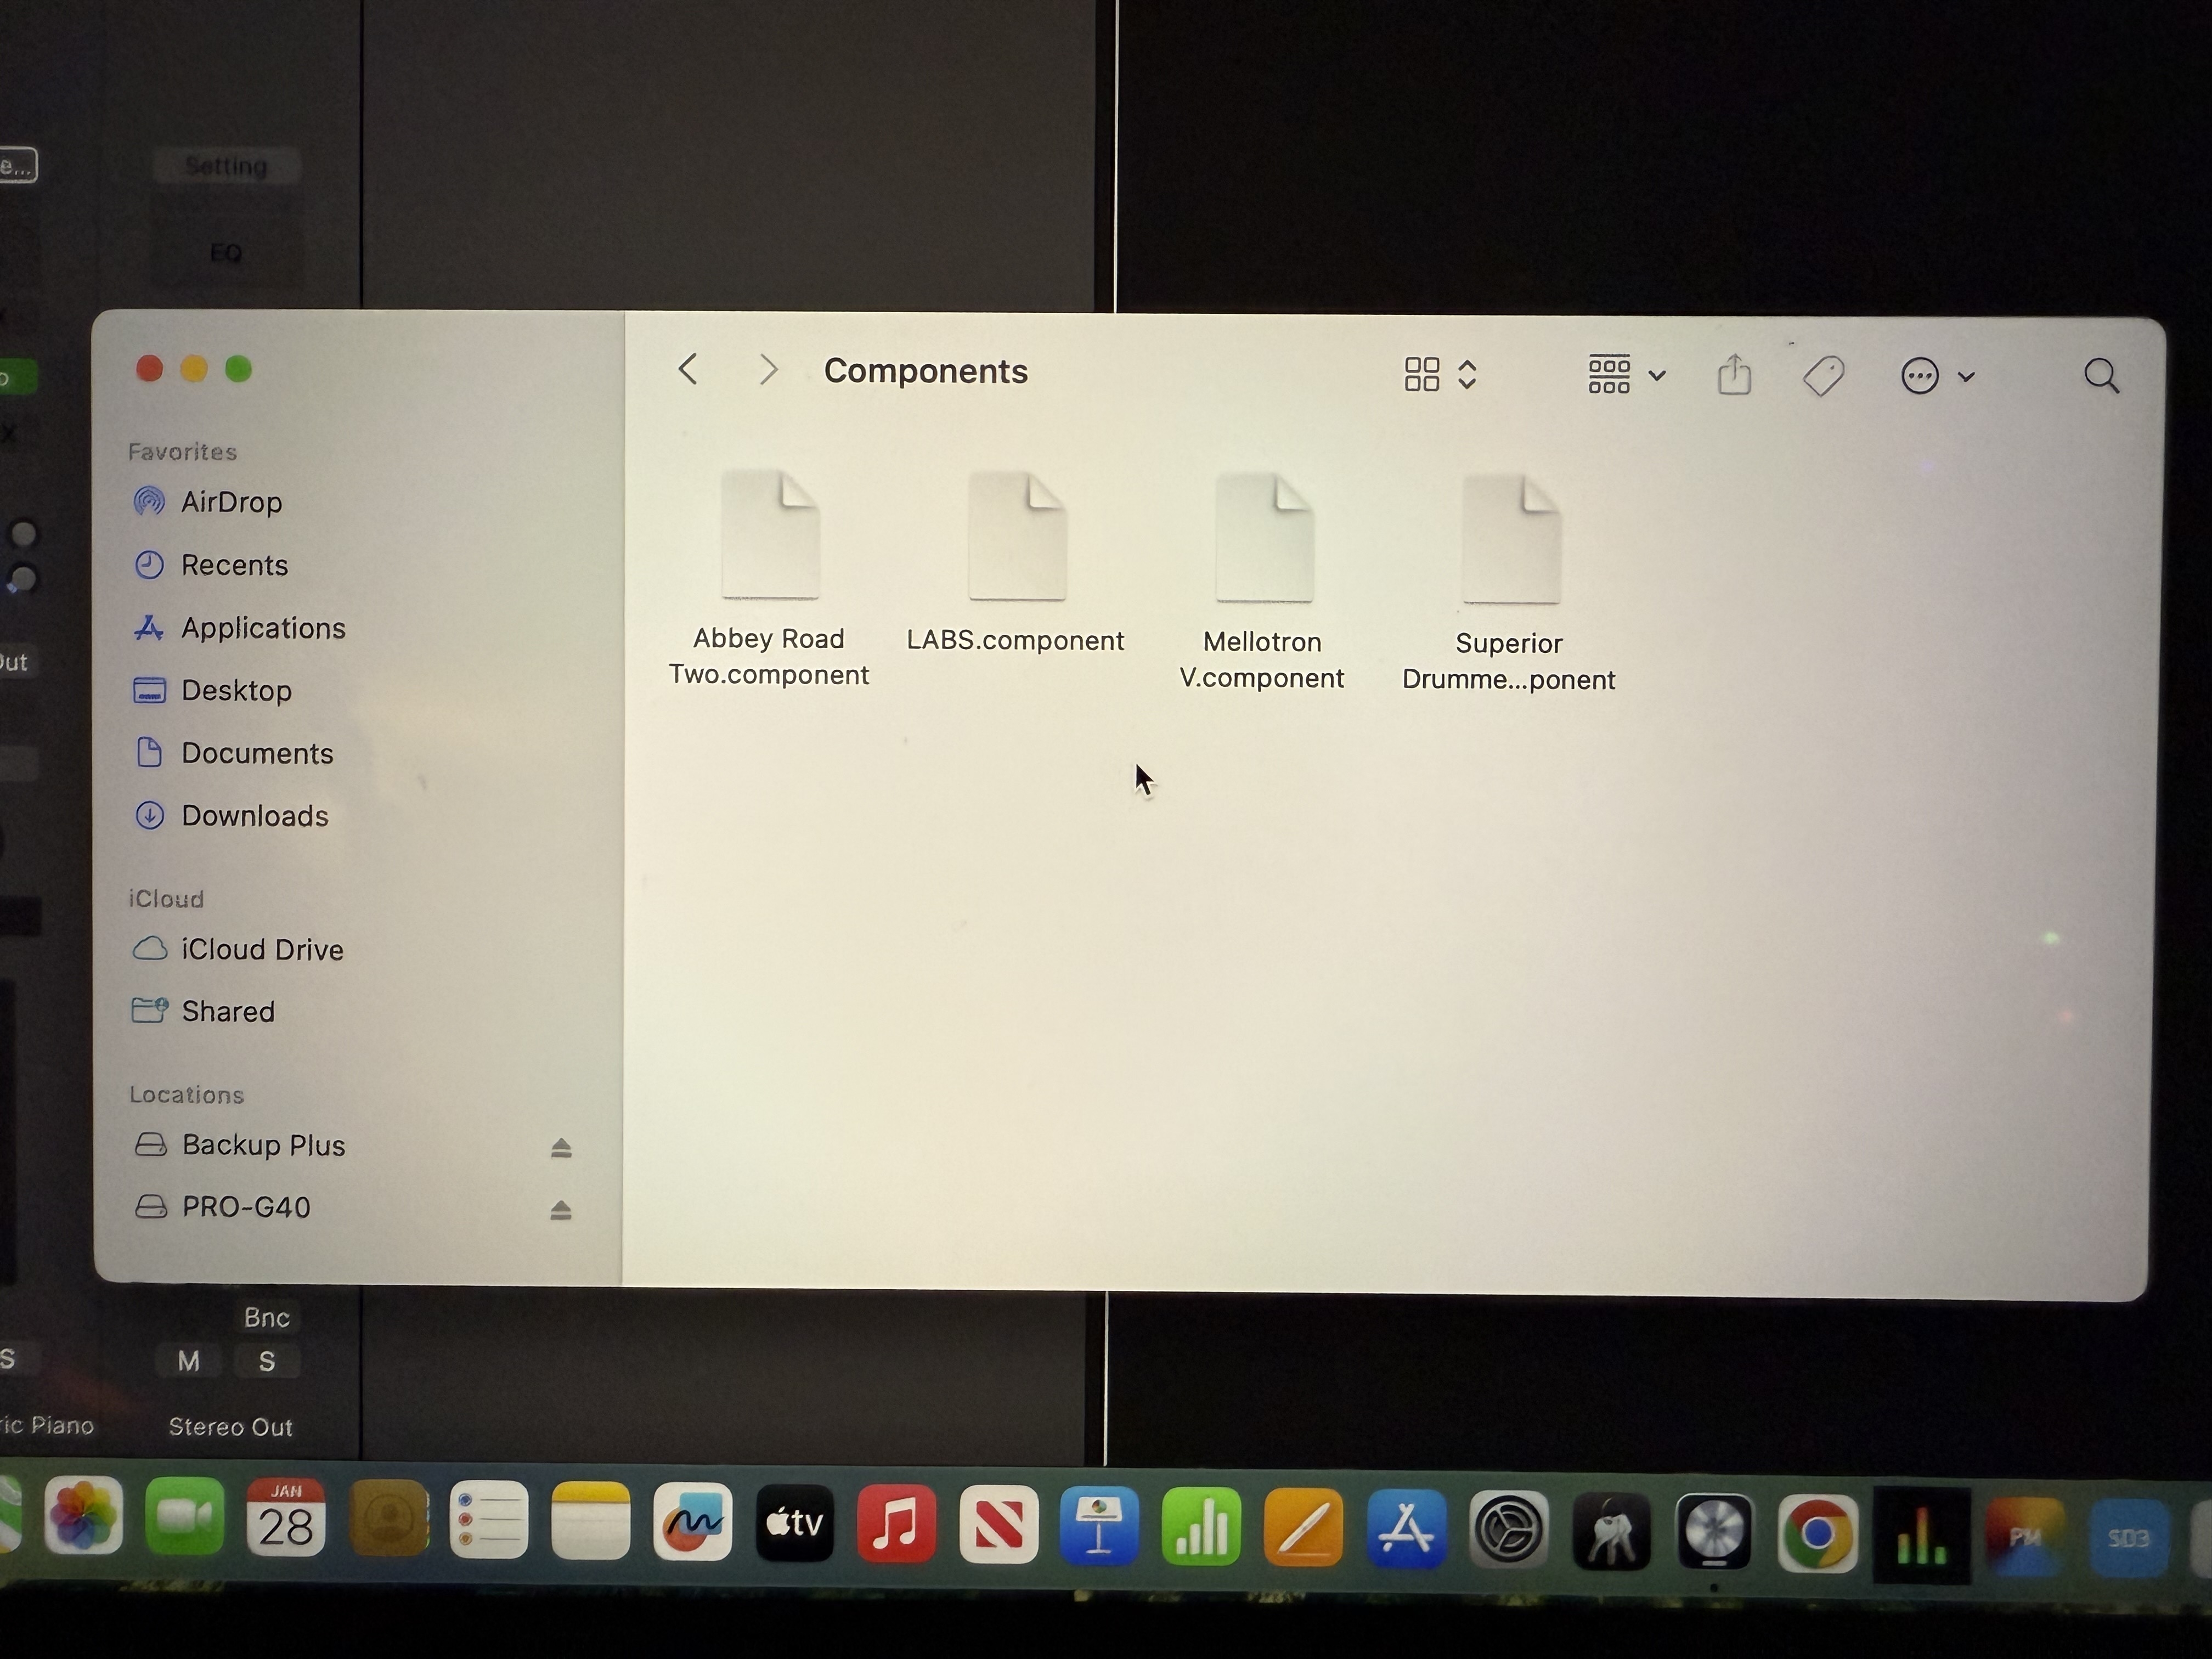Launch Numbers from the Dock
The image size is (2212, 1659).
point(1202,1527)
